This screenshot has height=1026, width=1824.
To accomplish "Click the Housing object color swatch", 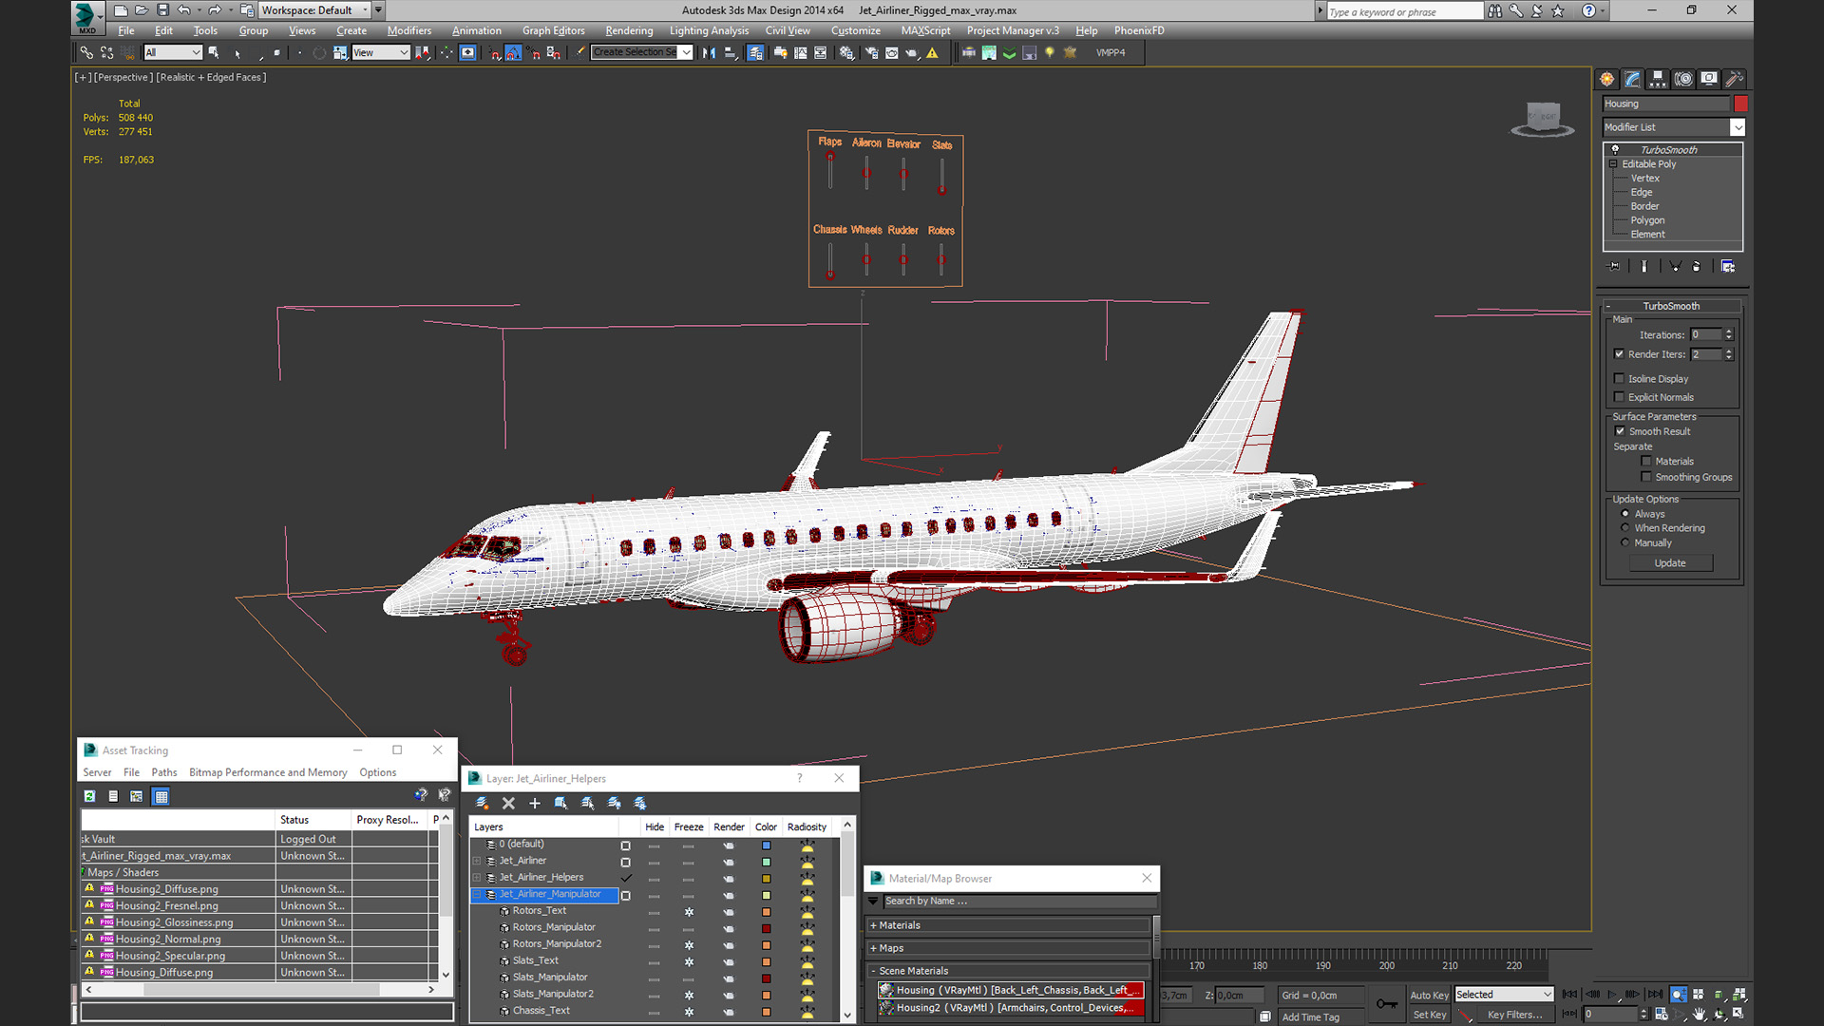I will pyautogui.click(x=1740, y=104).
